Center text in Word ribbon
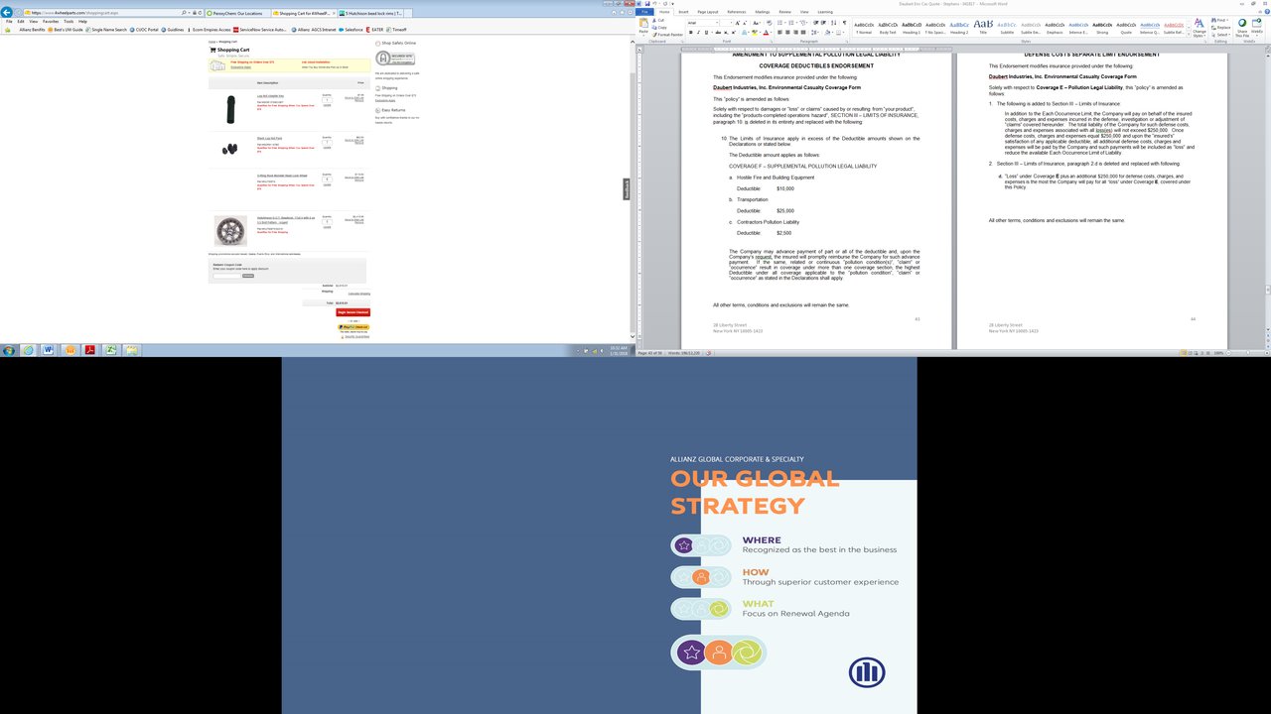Image resolution: width=1271 pixels, height=714 pixels. coord(787,32)
